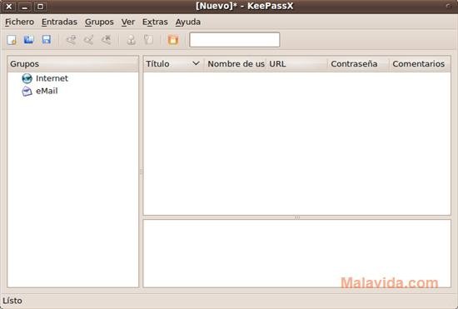This screenshot has height=309, width=458.
Task: Open the Ayuda menu
Action: tap(188, 22)
